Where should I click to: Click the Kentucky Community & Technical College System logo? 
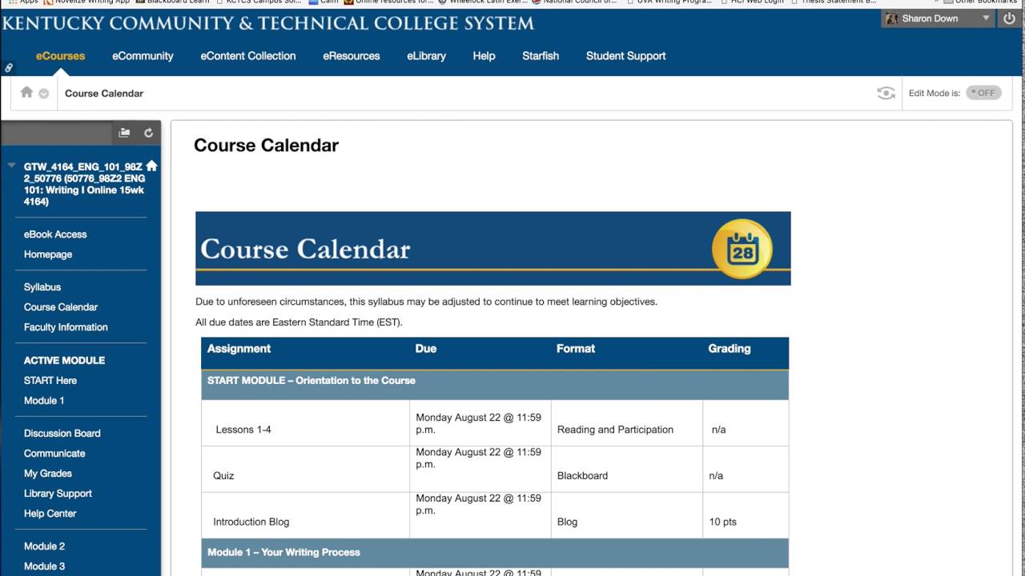[x=268, y=23]
